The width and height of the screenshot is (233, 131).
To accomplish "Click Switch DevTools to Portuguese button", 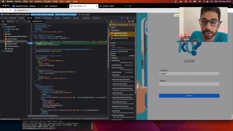I will [66, 15].
